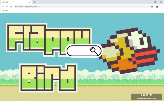Click the browser forward arrow
Image resolution: width=164 pixels, height=102 pixels.
tap(7, 7)
